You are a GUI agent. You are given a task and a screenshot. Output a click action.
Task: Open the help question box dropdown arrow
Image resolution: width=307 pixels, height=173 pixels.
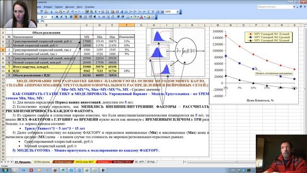click(x=294, y=7)
